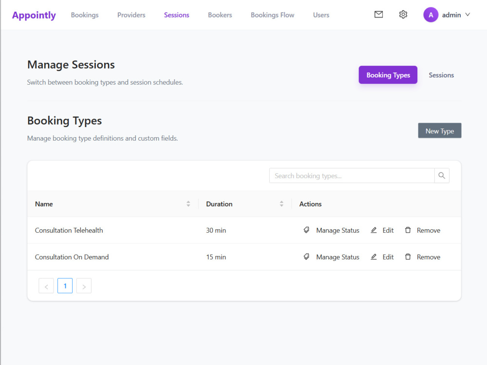Sort the table by Duration column
Screen dimensions: 487x365
click(281, 203)
